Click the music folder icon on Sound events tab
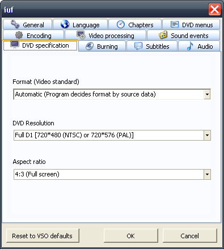224x249 pixels. [x=163, y=35]
